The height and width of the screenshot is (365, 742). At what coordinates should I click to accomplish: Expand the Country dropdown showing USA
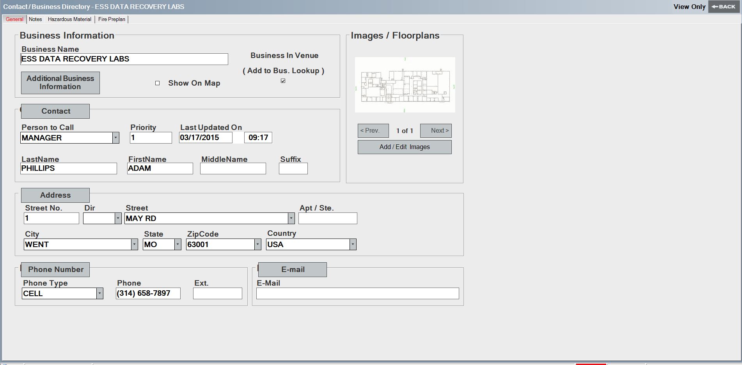click(x=353, y=244)
